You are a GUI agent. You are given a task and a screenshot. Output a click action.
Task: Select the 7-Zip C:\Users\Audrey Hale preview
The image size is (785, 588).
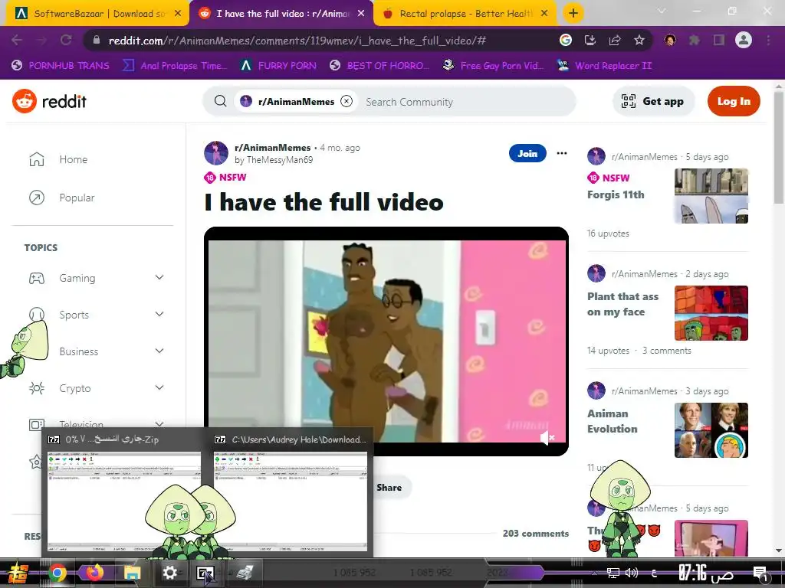(291, 492)
